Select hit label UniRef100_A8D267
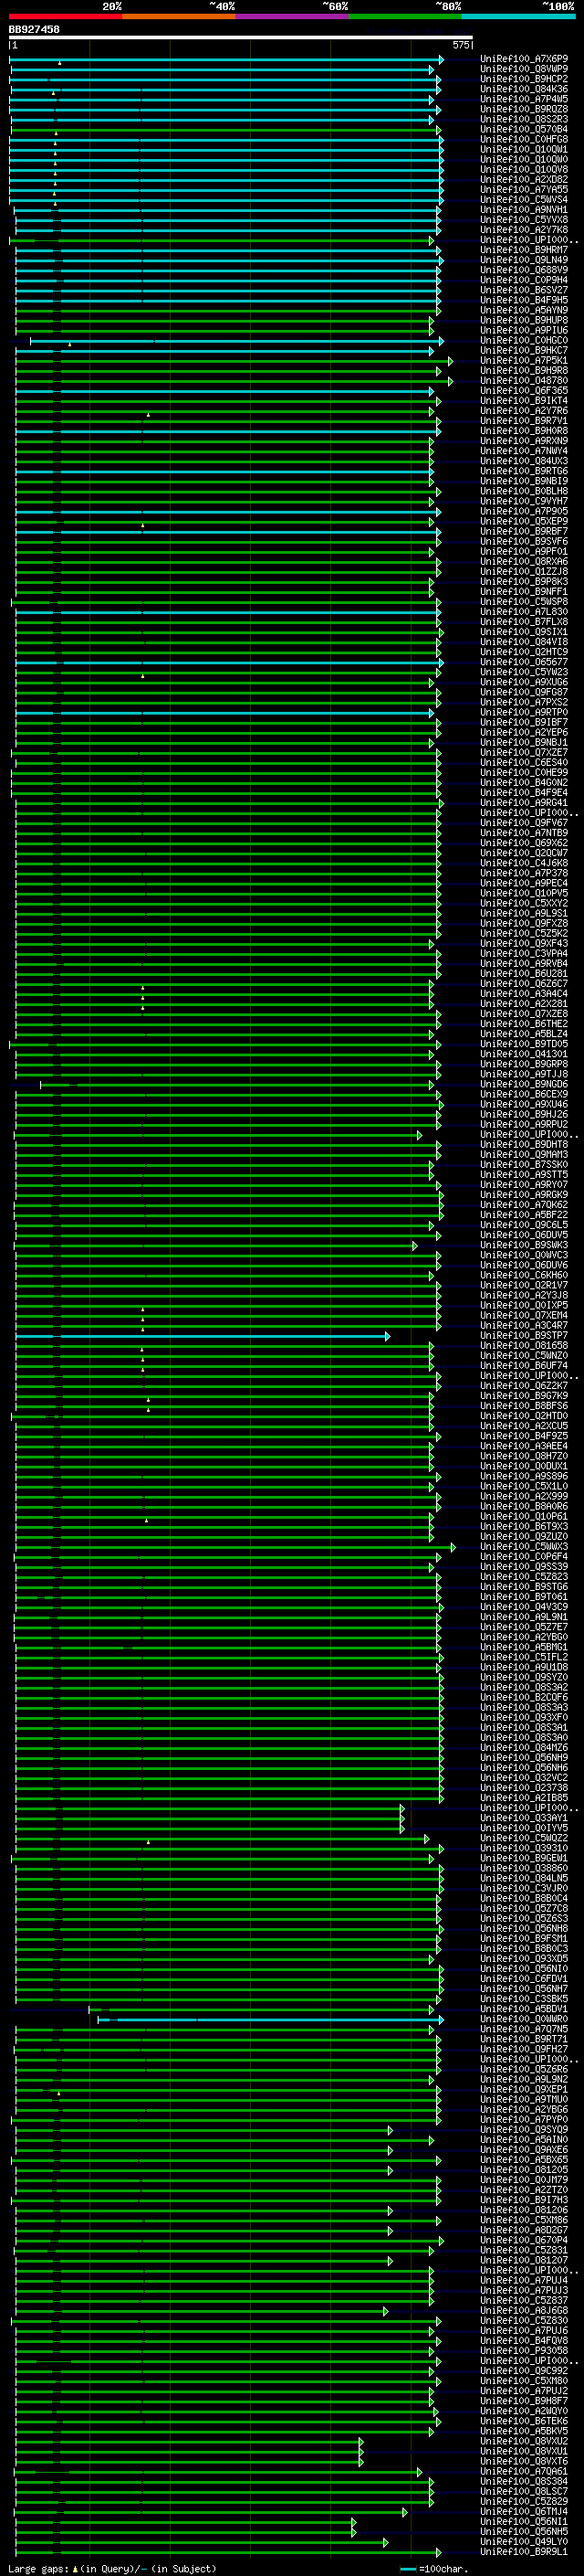Screen dimensions: 584x2576 click(524, 2231)
